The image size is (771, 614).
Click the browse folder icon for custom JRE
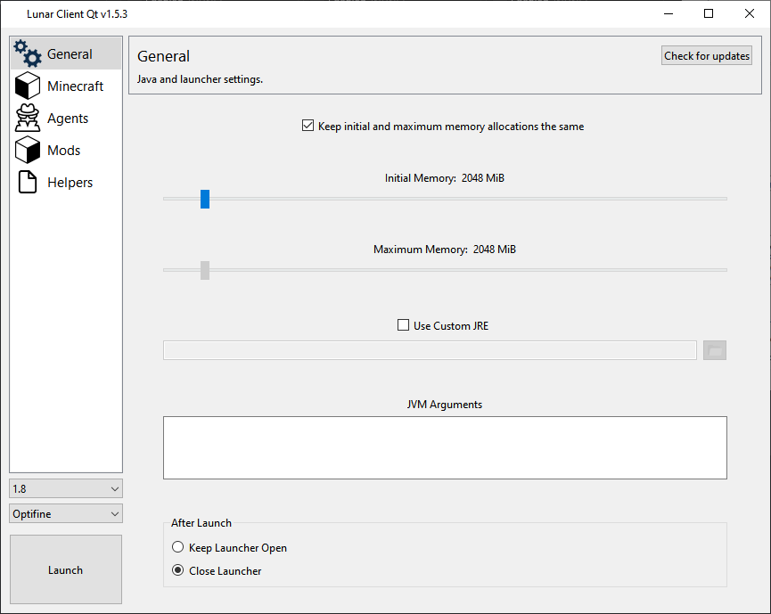tap(715, 350)
